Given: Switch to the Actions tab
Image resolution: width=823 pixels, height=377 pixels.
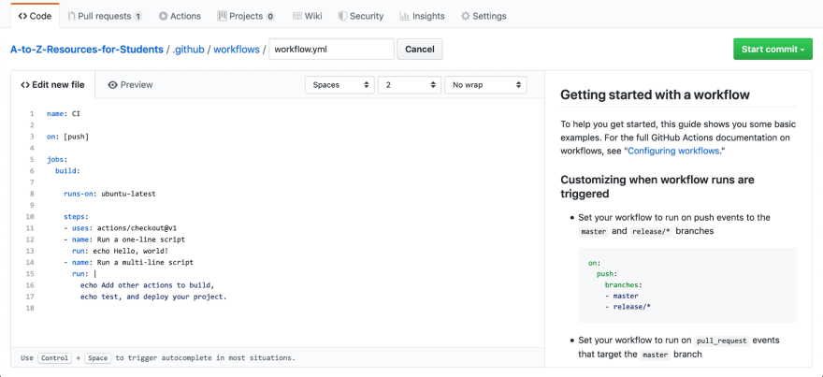Looking at the screenshot, I should [x=180, y=16].
